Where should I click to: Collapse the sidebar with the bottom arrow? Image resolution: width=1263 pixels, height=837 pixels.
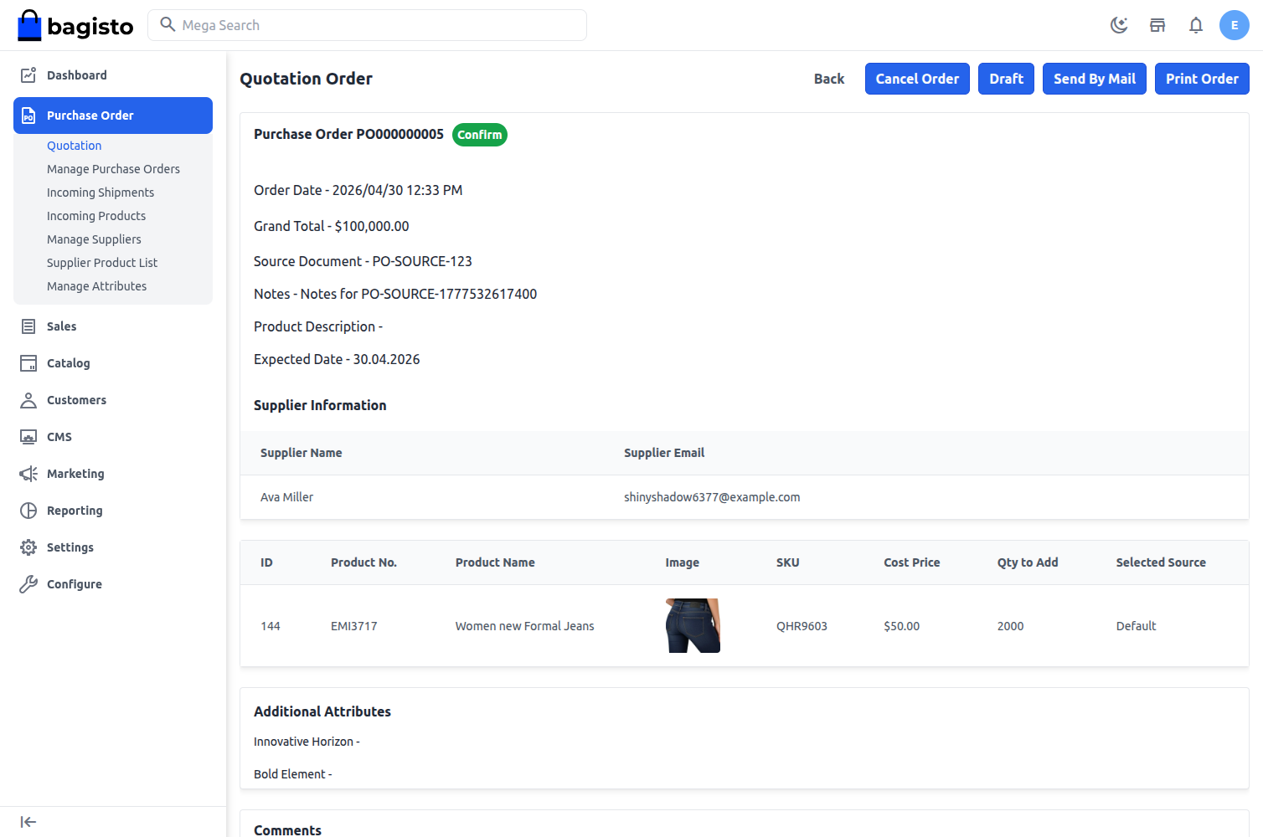pyautogui.click(x=28, y=821)
